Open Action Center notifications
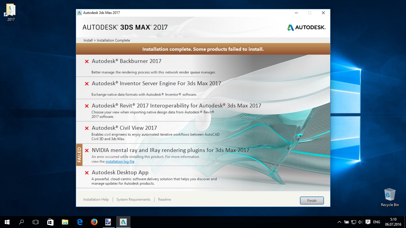406x228 pixels. 368,222
